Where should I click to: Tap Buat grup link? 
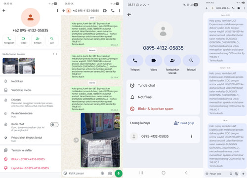(x=184, y=123)
